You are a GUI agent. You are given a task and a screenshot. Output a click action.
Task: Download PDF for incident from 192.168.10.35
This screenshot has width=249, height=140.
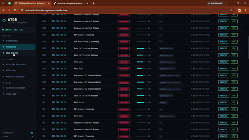pyautogui.click(x=234, y=48)
